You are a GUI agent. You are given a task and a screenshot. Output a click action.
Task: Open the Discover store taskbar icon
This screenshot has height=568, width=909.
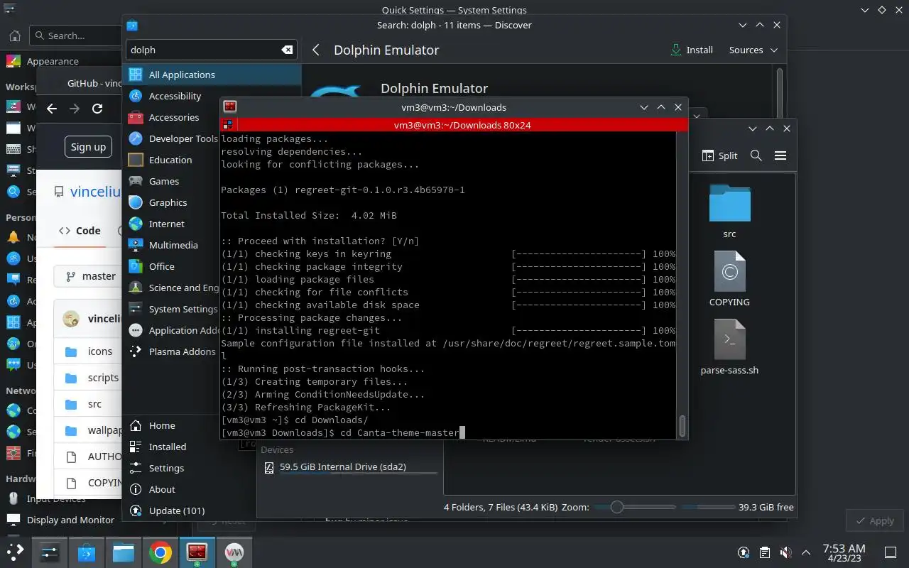[x=87, y=552]
